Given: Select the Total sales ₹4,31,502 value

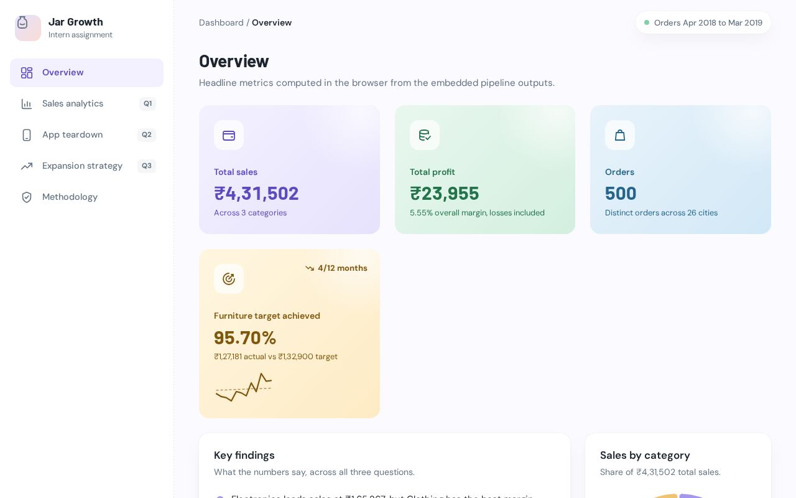Looking at the screenshot, I should point(256,194).
